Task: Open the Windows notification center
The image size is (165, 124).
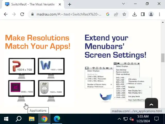Action: click(156, 119)
